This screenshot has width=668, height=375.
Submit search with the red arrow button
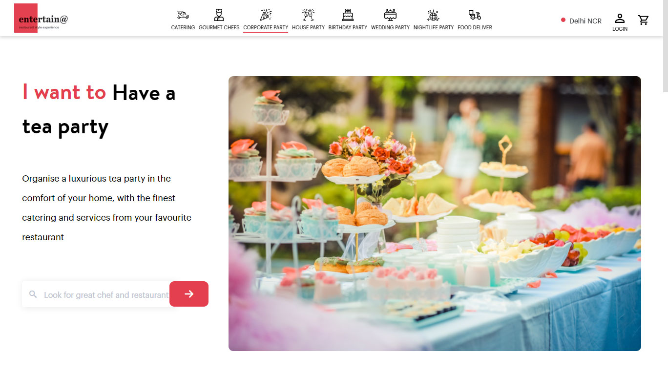(189, 294)
